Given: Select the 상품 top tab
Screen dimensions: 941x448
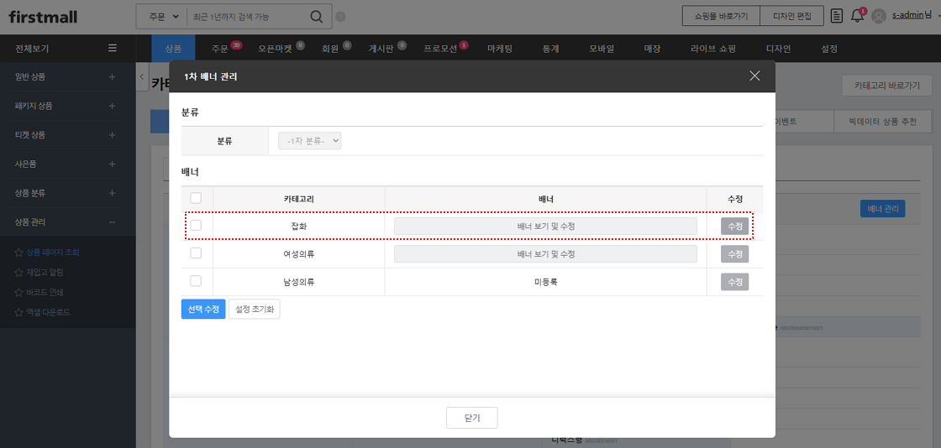Looking at the screenshot, I should tap(173, 49).
